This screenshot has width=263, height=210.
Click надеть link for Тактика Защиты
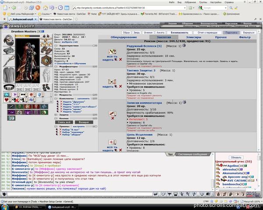[108, 87]
